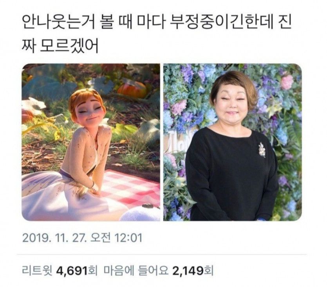Image resolution: width=327 pixels, height=287 pixels.
Task: Open the right photo with flower wall
Action: (233, 142)
